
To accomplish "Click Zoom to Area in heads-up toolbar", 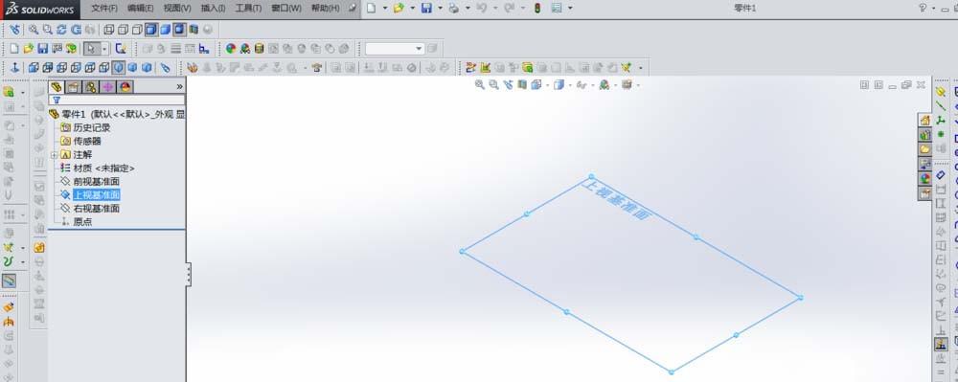I will [493, 85].
